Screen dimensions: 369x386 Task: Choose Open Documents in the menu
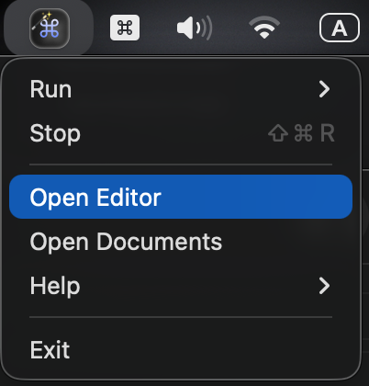(x=181, y=242)
